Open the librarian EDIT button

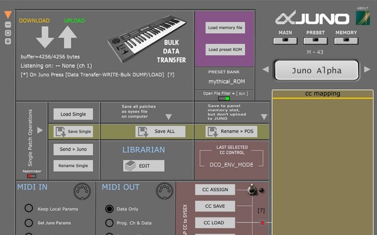pyautogui.click(x=144, y=166)
